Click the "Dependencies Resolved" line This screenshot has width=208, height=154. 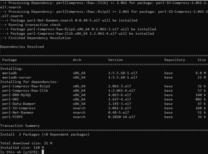tap(22, 47)
